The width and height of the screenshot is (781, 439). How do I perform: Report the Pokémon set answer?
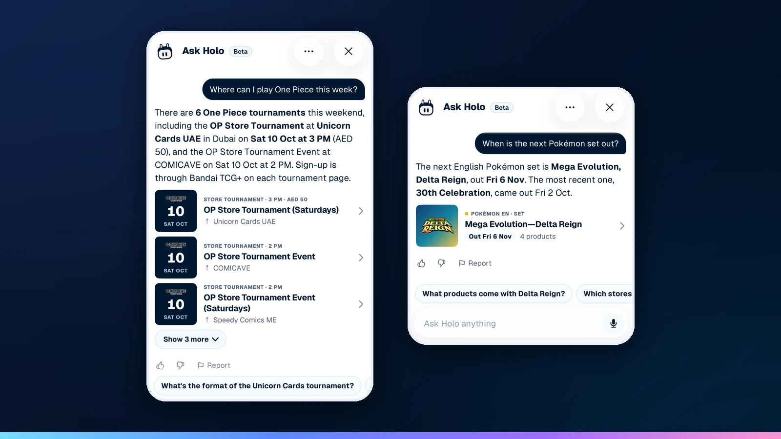[475, 263]
